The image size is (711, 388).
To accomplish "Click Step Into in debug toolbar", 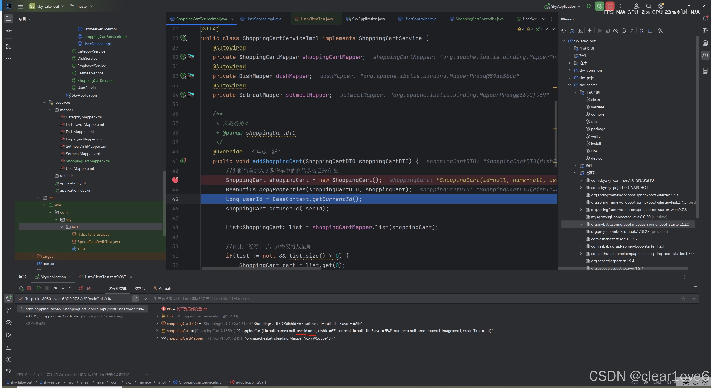I will [63, 288].
